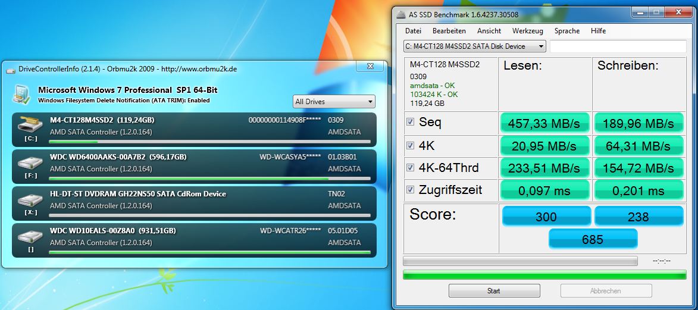Click the firmware version 05.01D05
Screen dimensions: 698x310
pyautogui.click(x=342, y=231)
